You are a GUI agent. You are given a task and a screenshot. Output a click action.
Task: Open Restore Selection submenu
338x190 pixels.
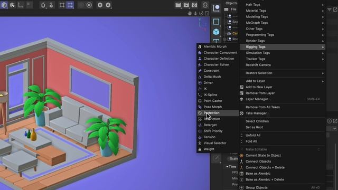(283, 73)
